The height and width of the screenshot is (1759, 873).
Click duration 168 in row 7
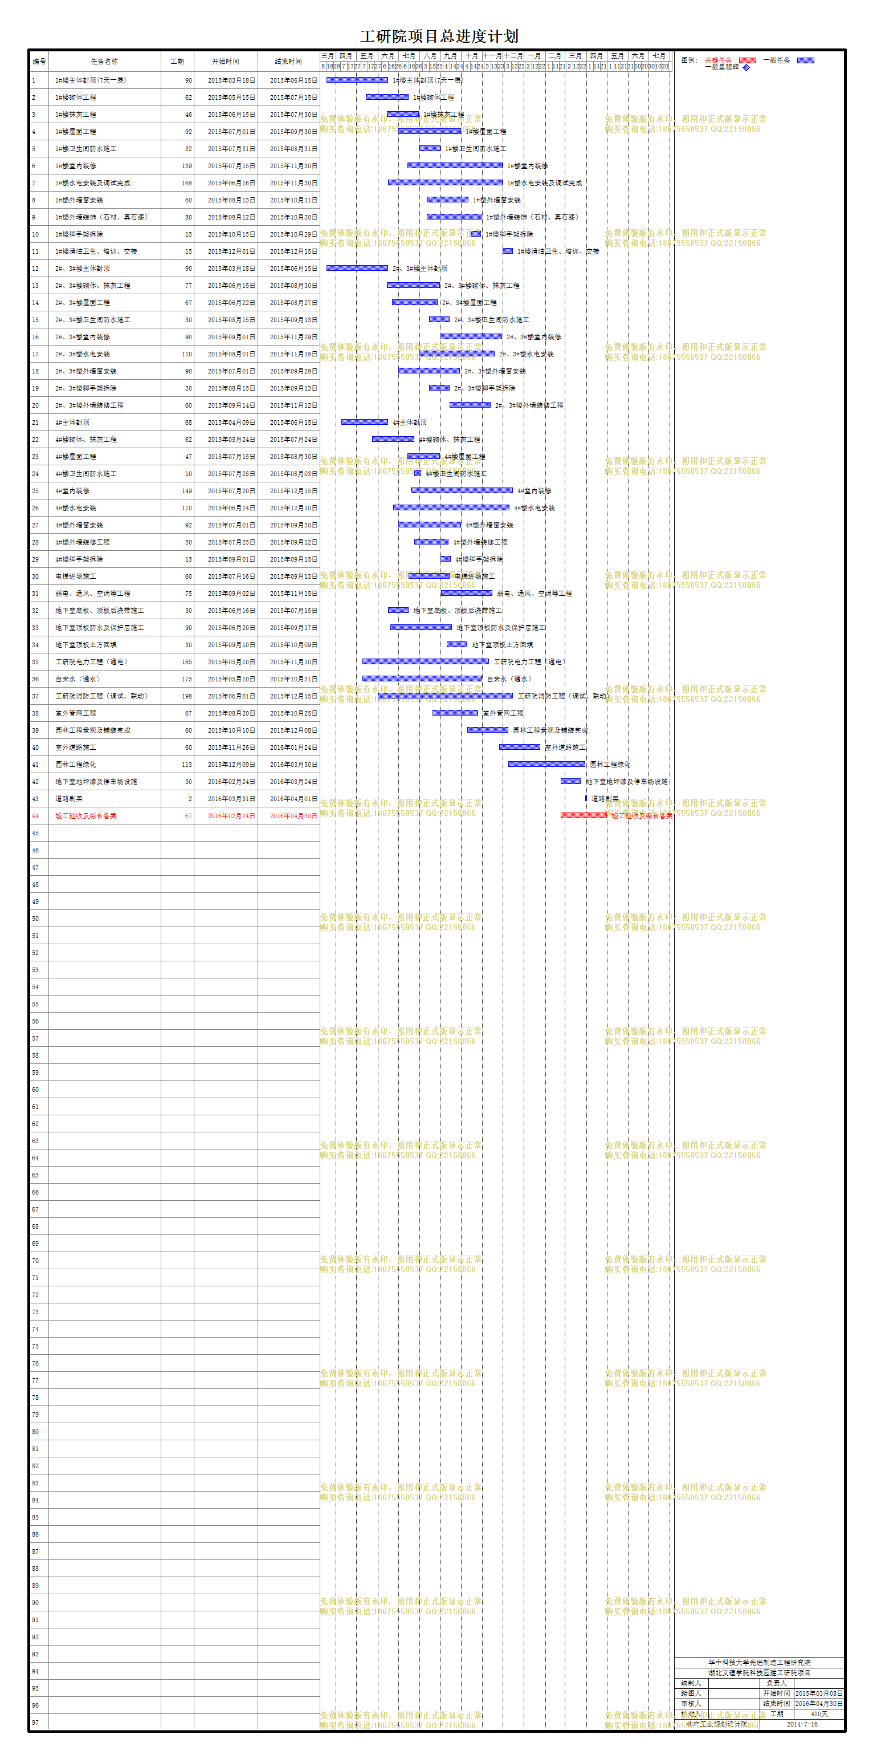(177, 183)
